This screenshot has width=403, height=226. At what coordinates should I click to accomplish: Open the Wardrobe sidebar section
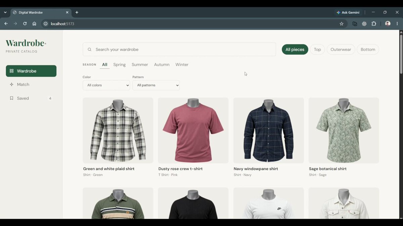coord(31,71)
